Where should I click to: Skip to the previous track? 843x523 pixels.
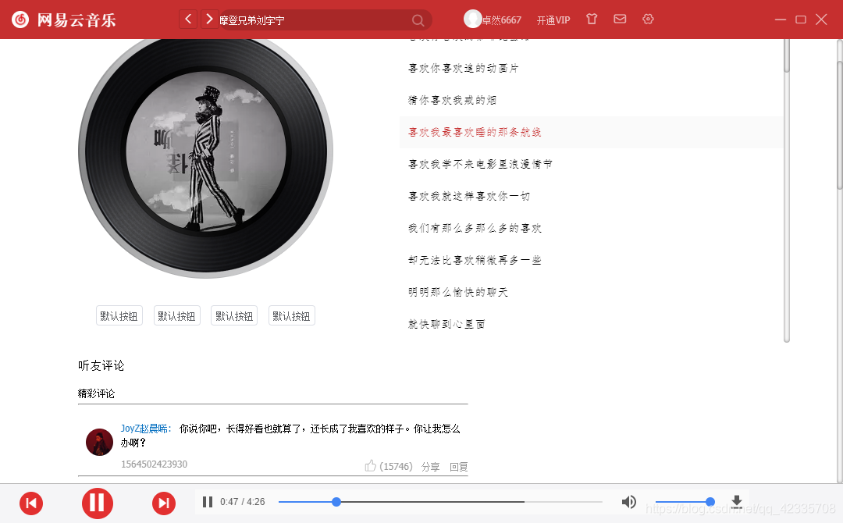click(31, 503)
